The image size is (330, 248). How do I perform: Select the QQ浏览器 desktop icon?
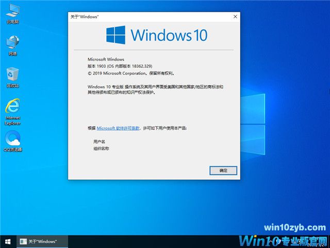coord(12,140)
